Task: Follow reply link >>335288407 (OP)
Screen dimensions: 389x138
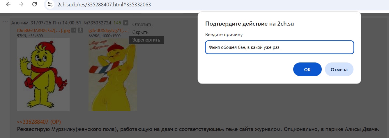Action: 39,122
